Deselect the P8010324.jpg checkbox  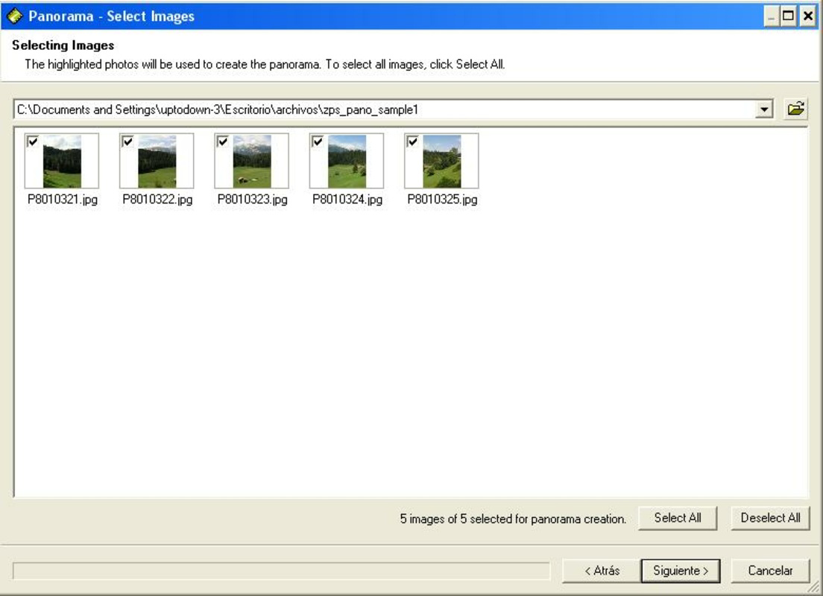click(318, 141)
